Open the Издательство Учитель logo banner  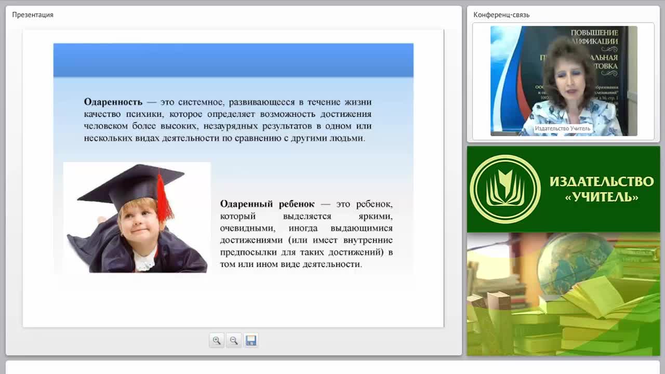pyautogui.click(x=563, y=189)
